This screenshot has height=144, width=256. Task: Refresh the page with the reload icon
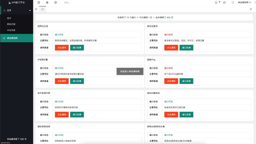tap(55, 2)
